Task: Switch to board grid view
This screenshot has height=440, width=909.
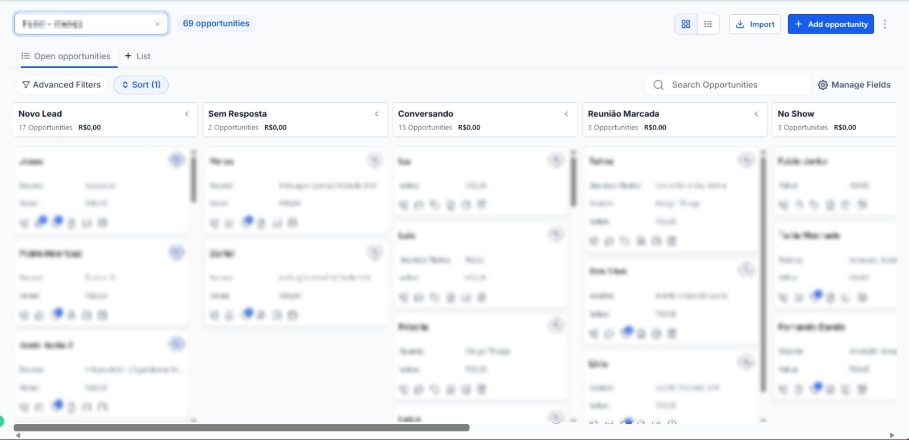Action: tap(686, 24)
